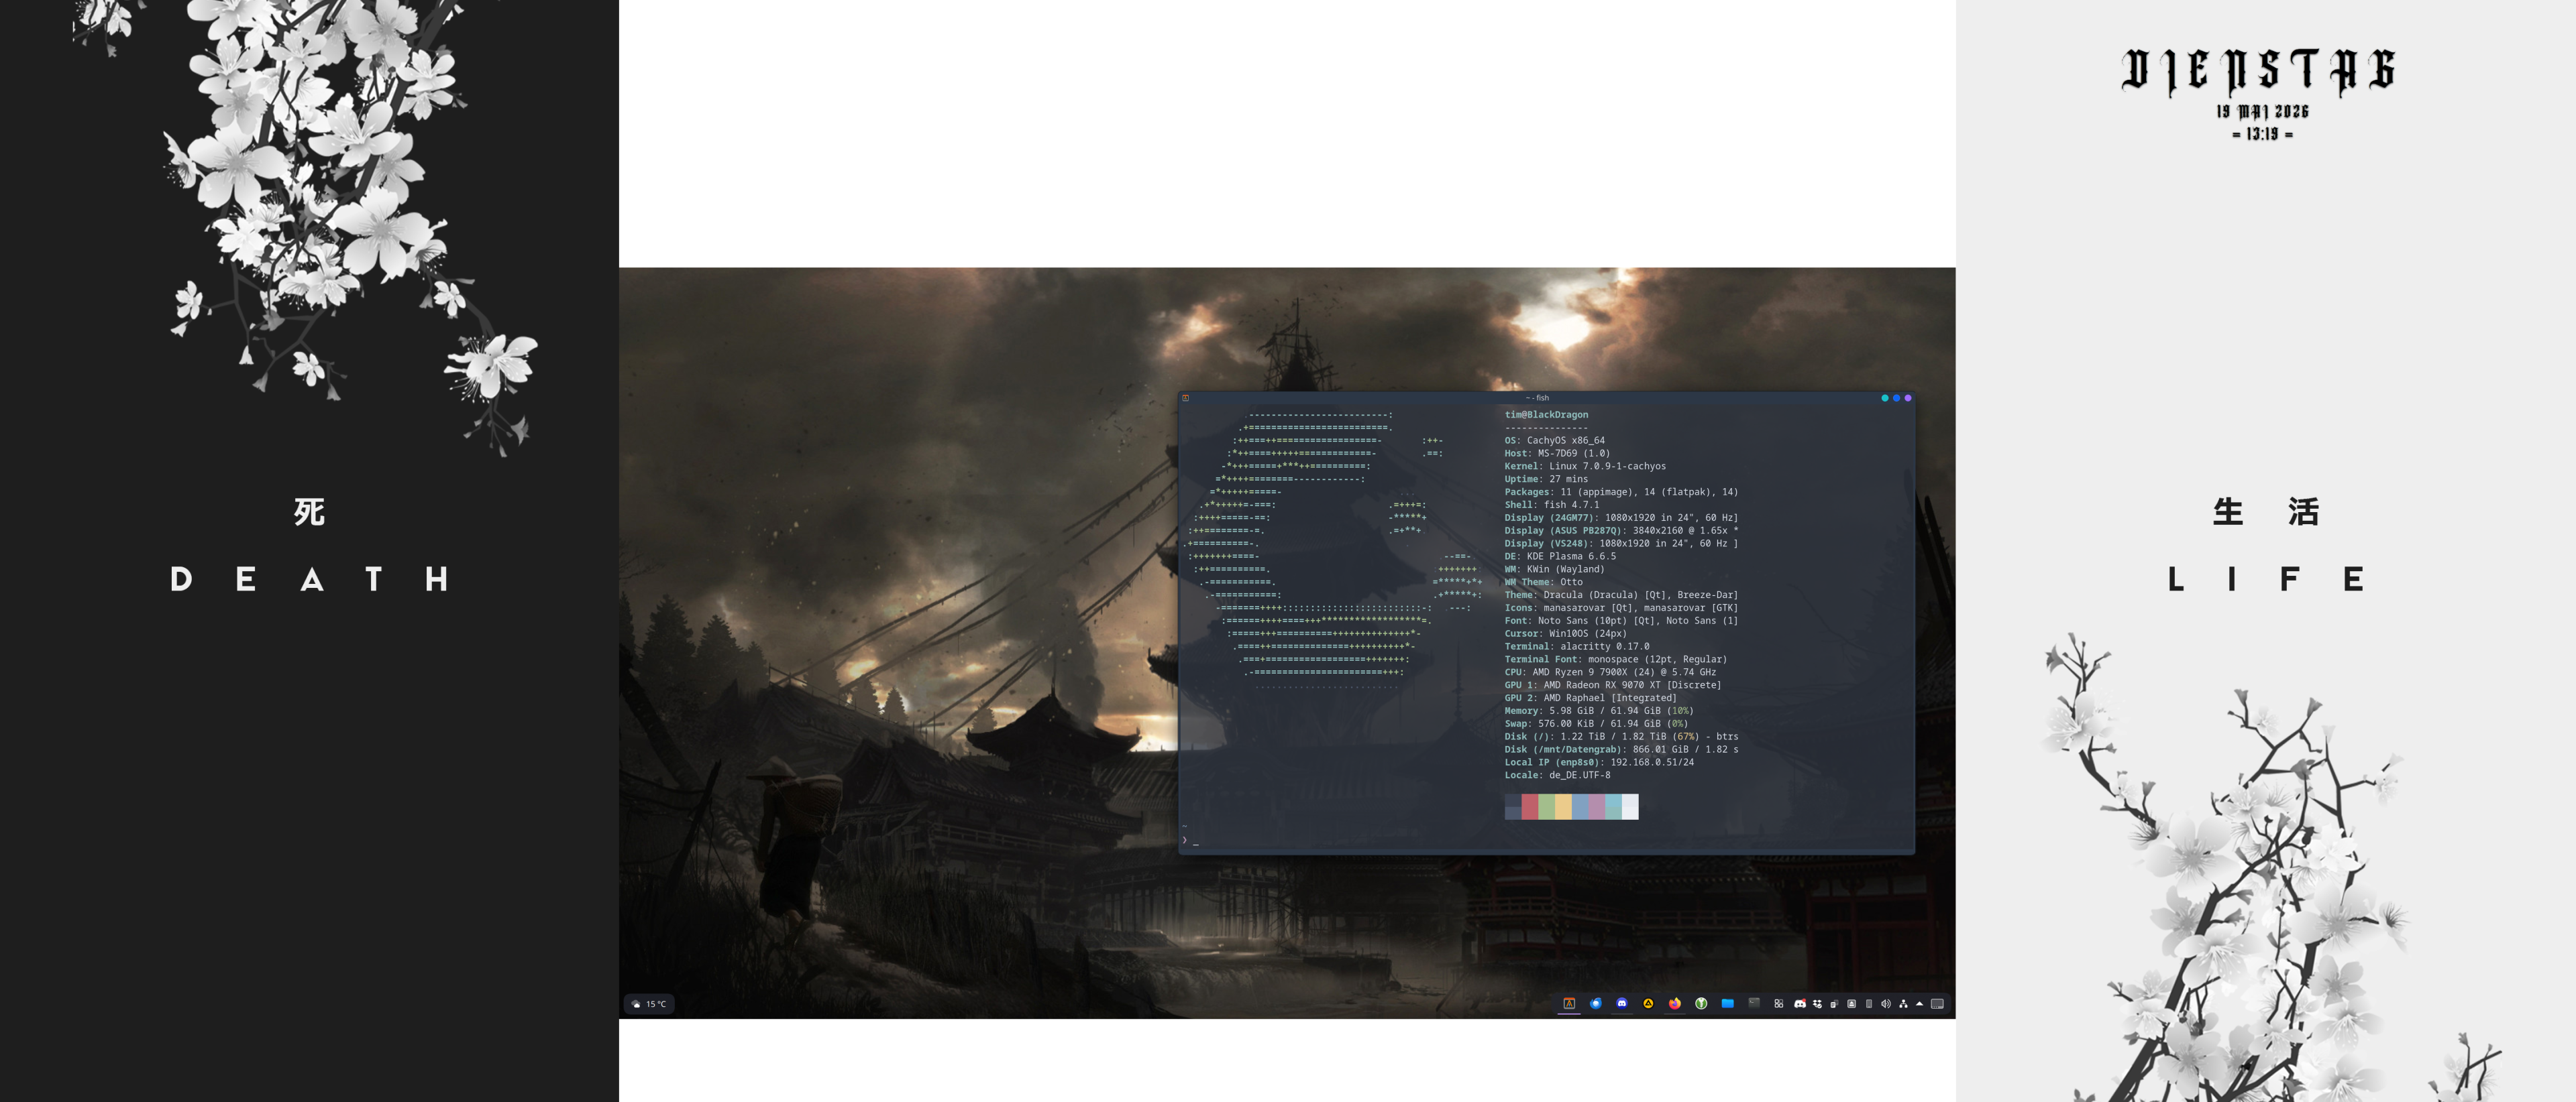The height and width of the screenshot is (1102, 2576).
Task: Click the 'WM Theme: Otto' line
Action: tap(1544, 583)
